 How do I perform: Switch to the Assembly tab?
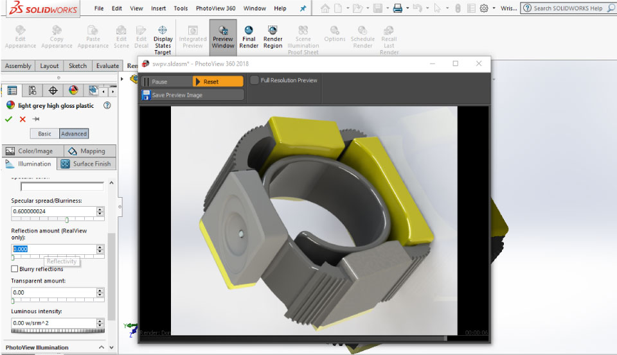coord(18,65)
